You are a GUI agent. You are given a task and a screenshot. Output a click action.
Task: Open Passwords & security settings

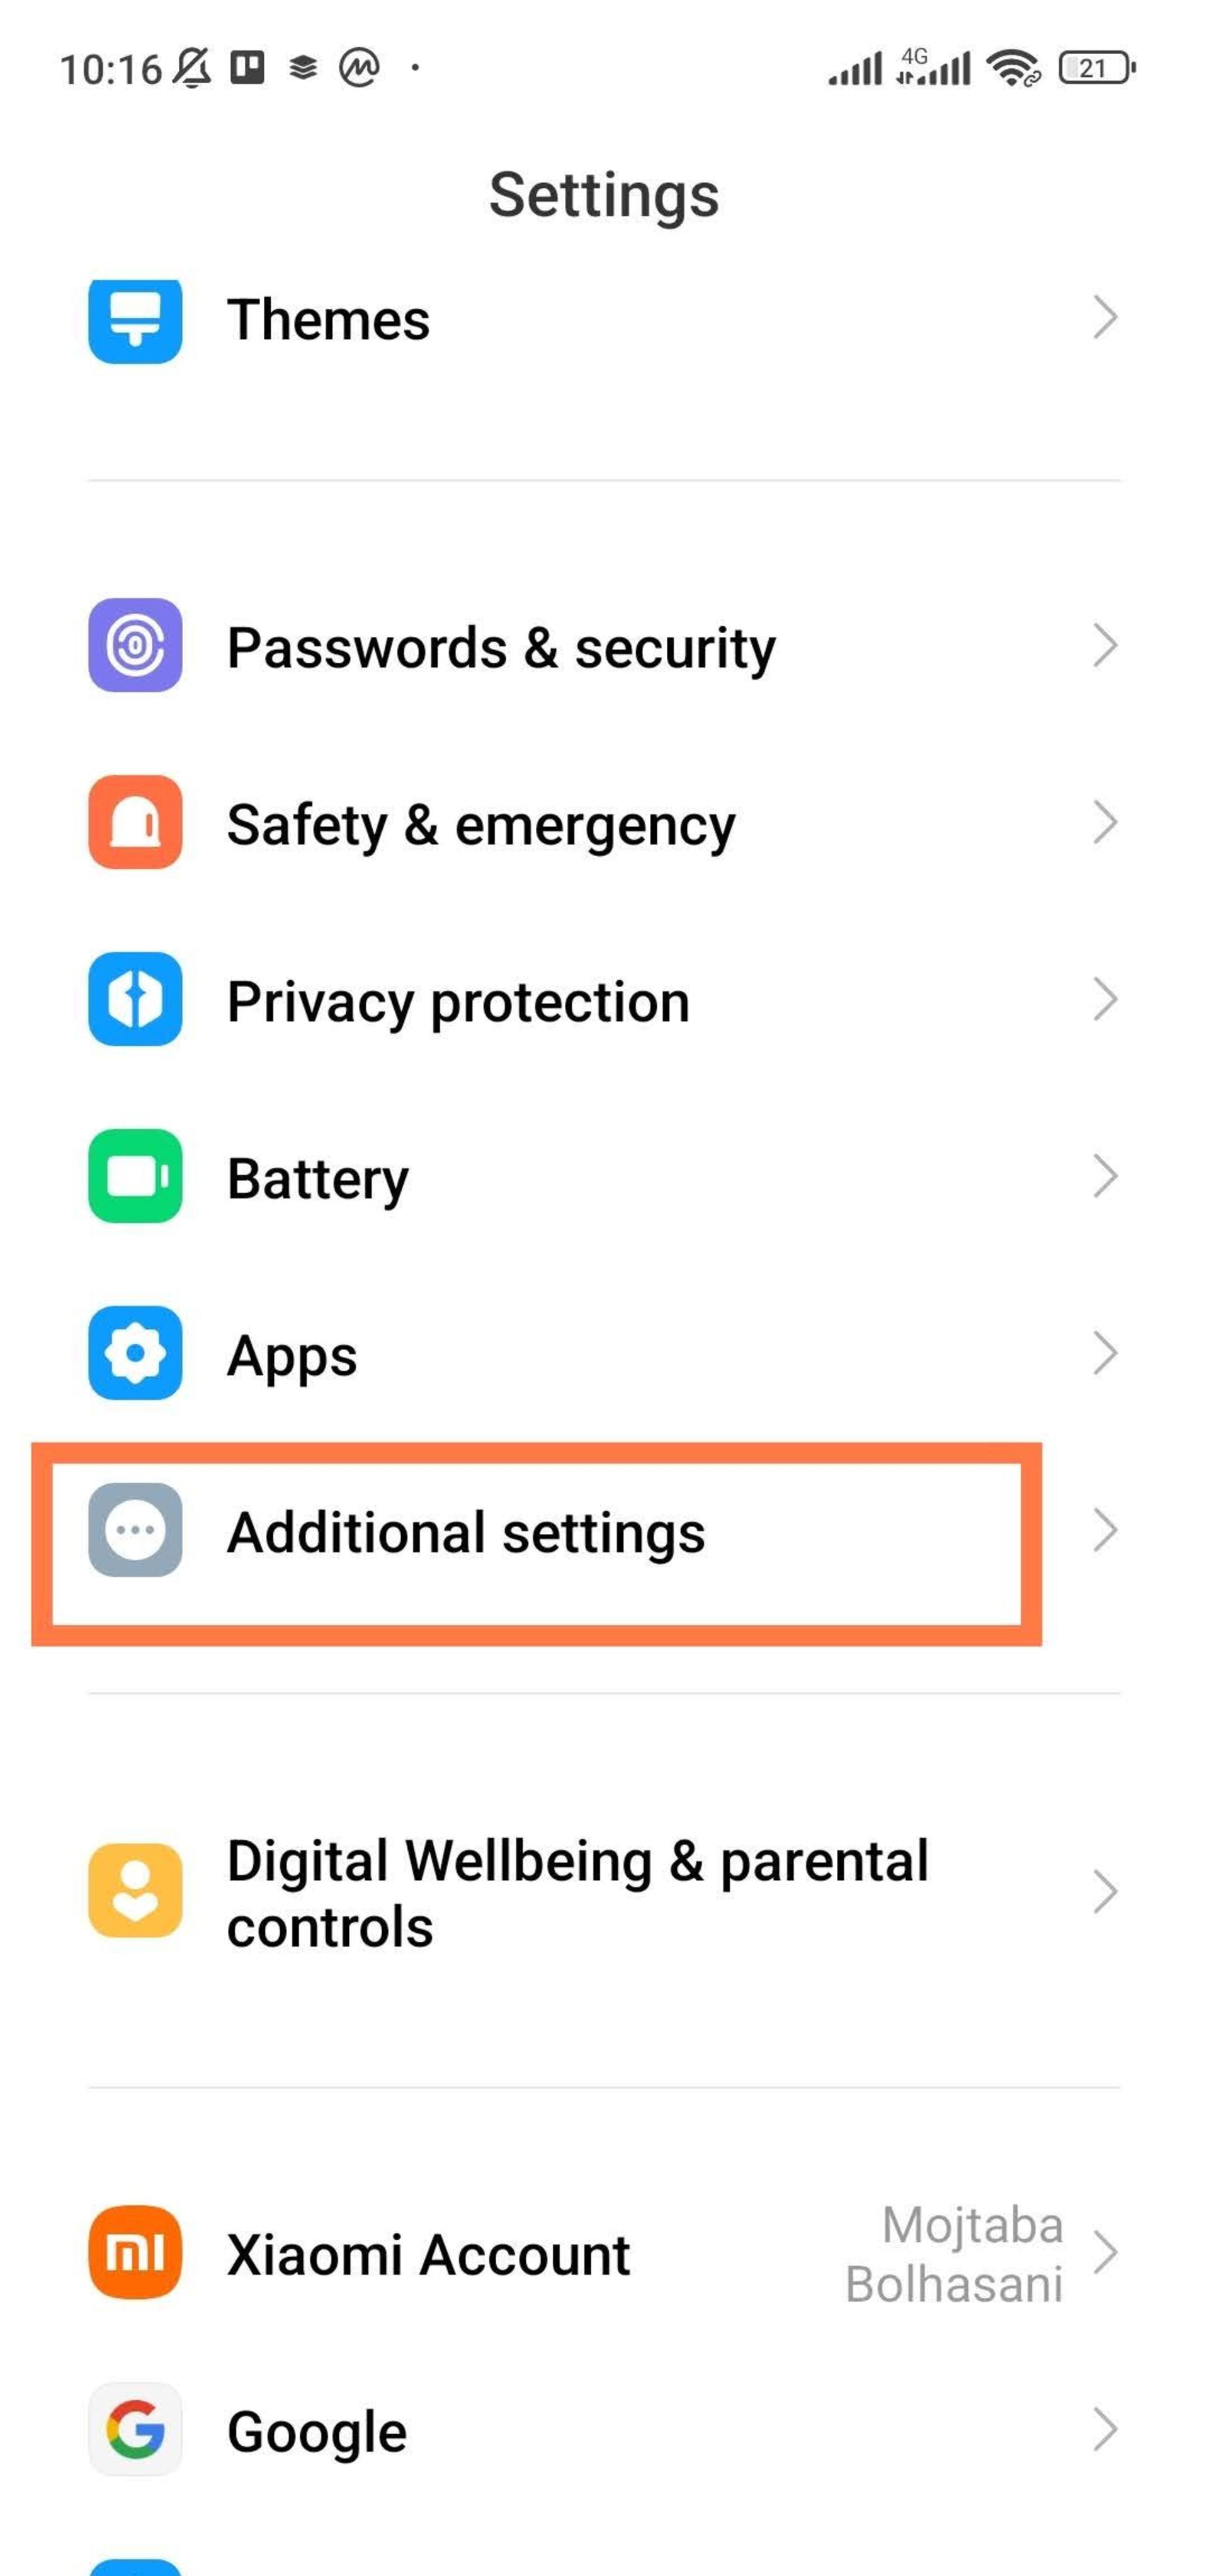tap(604, 646)
